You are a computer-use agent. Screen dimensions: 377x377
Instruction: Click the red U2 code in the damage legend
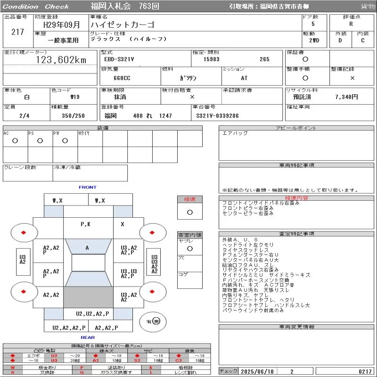tap(54, 356)
